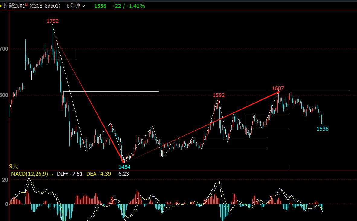The height and width of the screenshot is (221, 357).
Task: Open the 5分钟 timeframe dropdown
Action: (76, 6)
